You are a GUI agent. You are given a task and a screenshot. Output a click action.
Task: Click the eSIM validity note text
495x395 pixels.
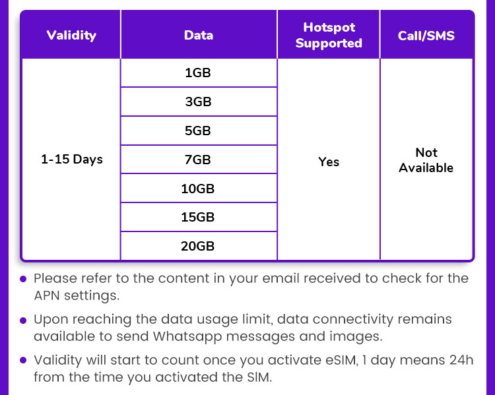253,369
